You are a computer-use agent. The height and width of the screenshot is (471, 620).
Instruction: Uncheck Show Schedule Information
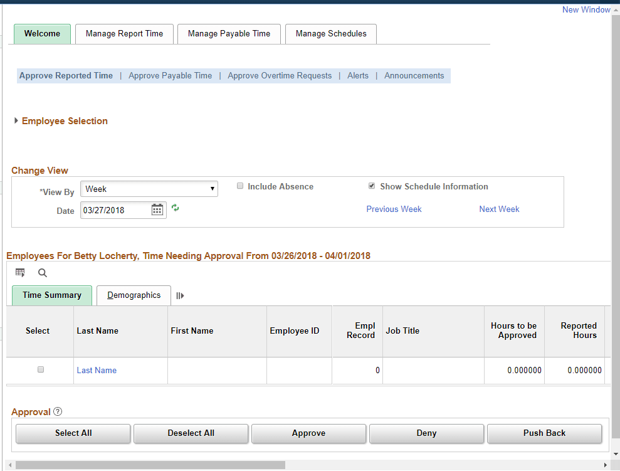coord(371,185)
